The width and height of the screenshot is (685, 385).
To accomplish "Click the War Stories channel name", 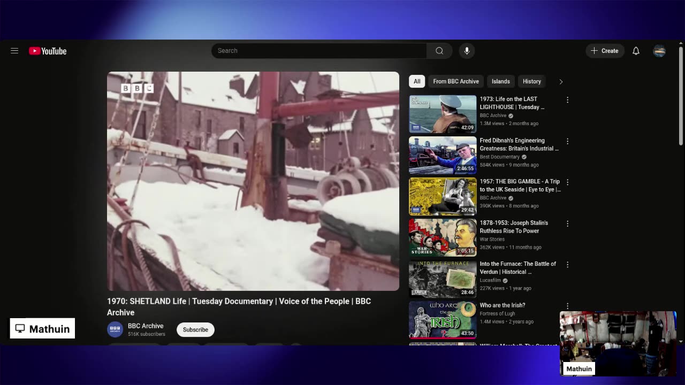I will tap(492, 239).
